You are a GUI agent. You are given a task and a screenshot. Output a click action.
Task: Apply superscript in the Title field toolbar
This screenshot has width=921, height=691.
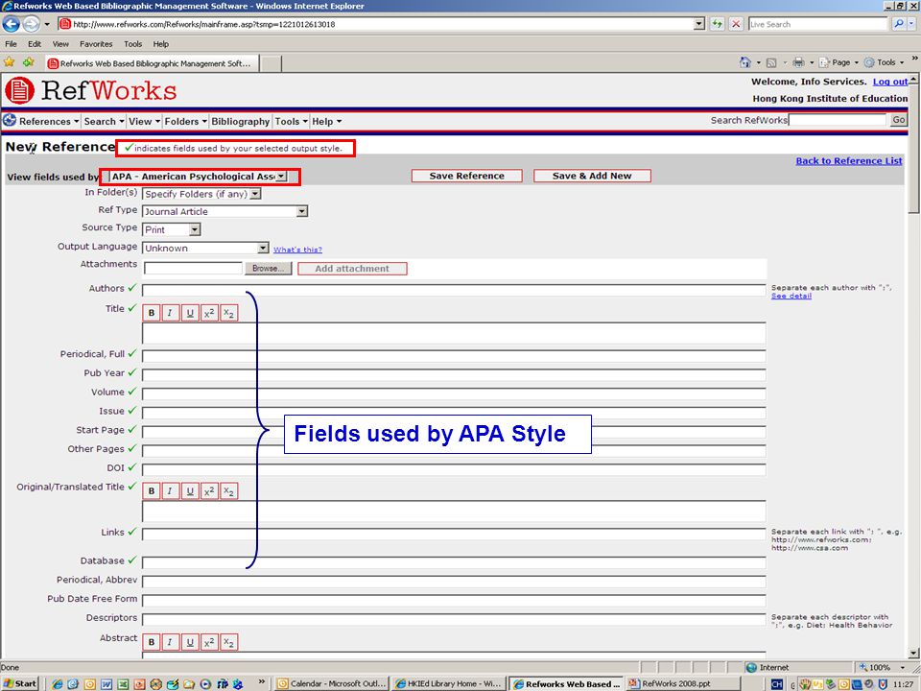click(209, 313)
